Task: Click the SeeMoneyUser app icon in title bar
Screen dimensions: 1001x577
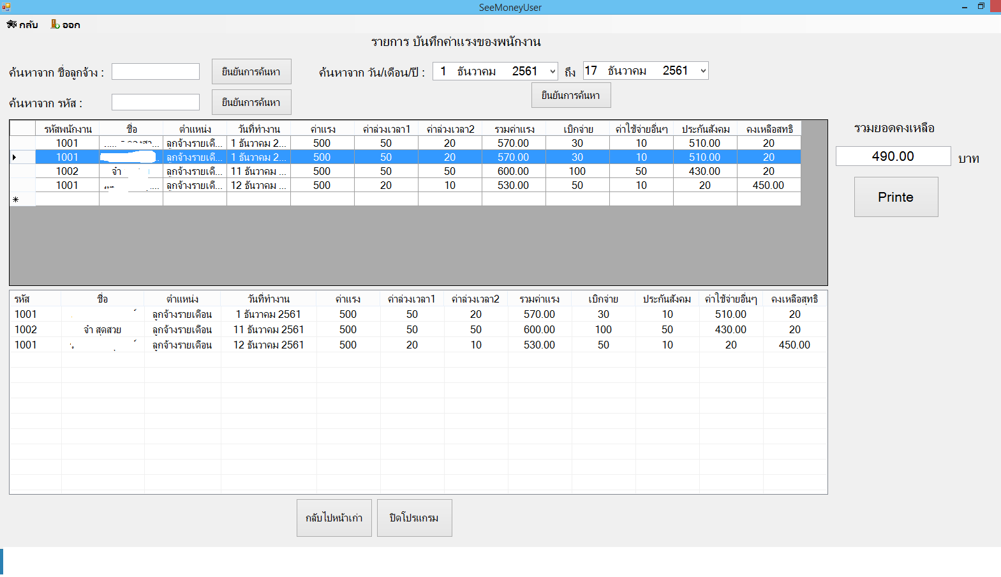Action: point(6,7)
